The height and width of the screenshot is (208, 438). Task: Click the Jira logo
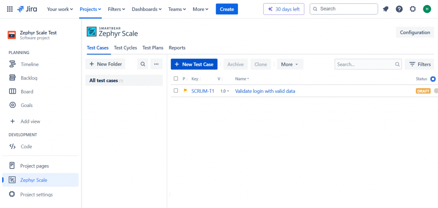point(27,9)
